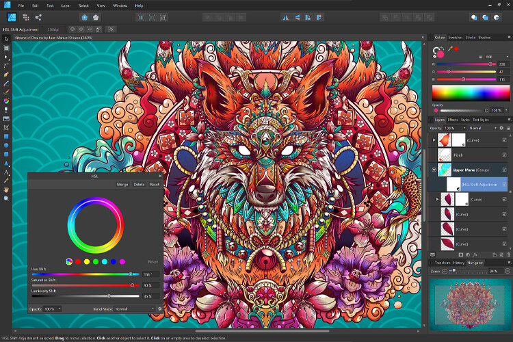Viewport: 513px width, 342px height.
Task: Select magenta colour channel in HSL dialog
Action: (x=122, y=261)
